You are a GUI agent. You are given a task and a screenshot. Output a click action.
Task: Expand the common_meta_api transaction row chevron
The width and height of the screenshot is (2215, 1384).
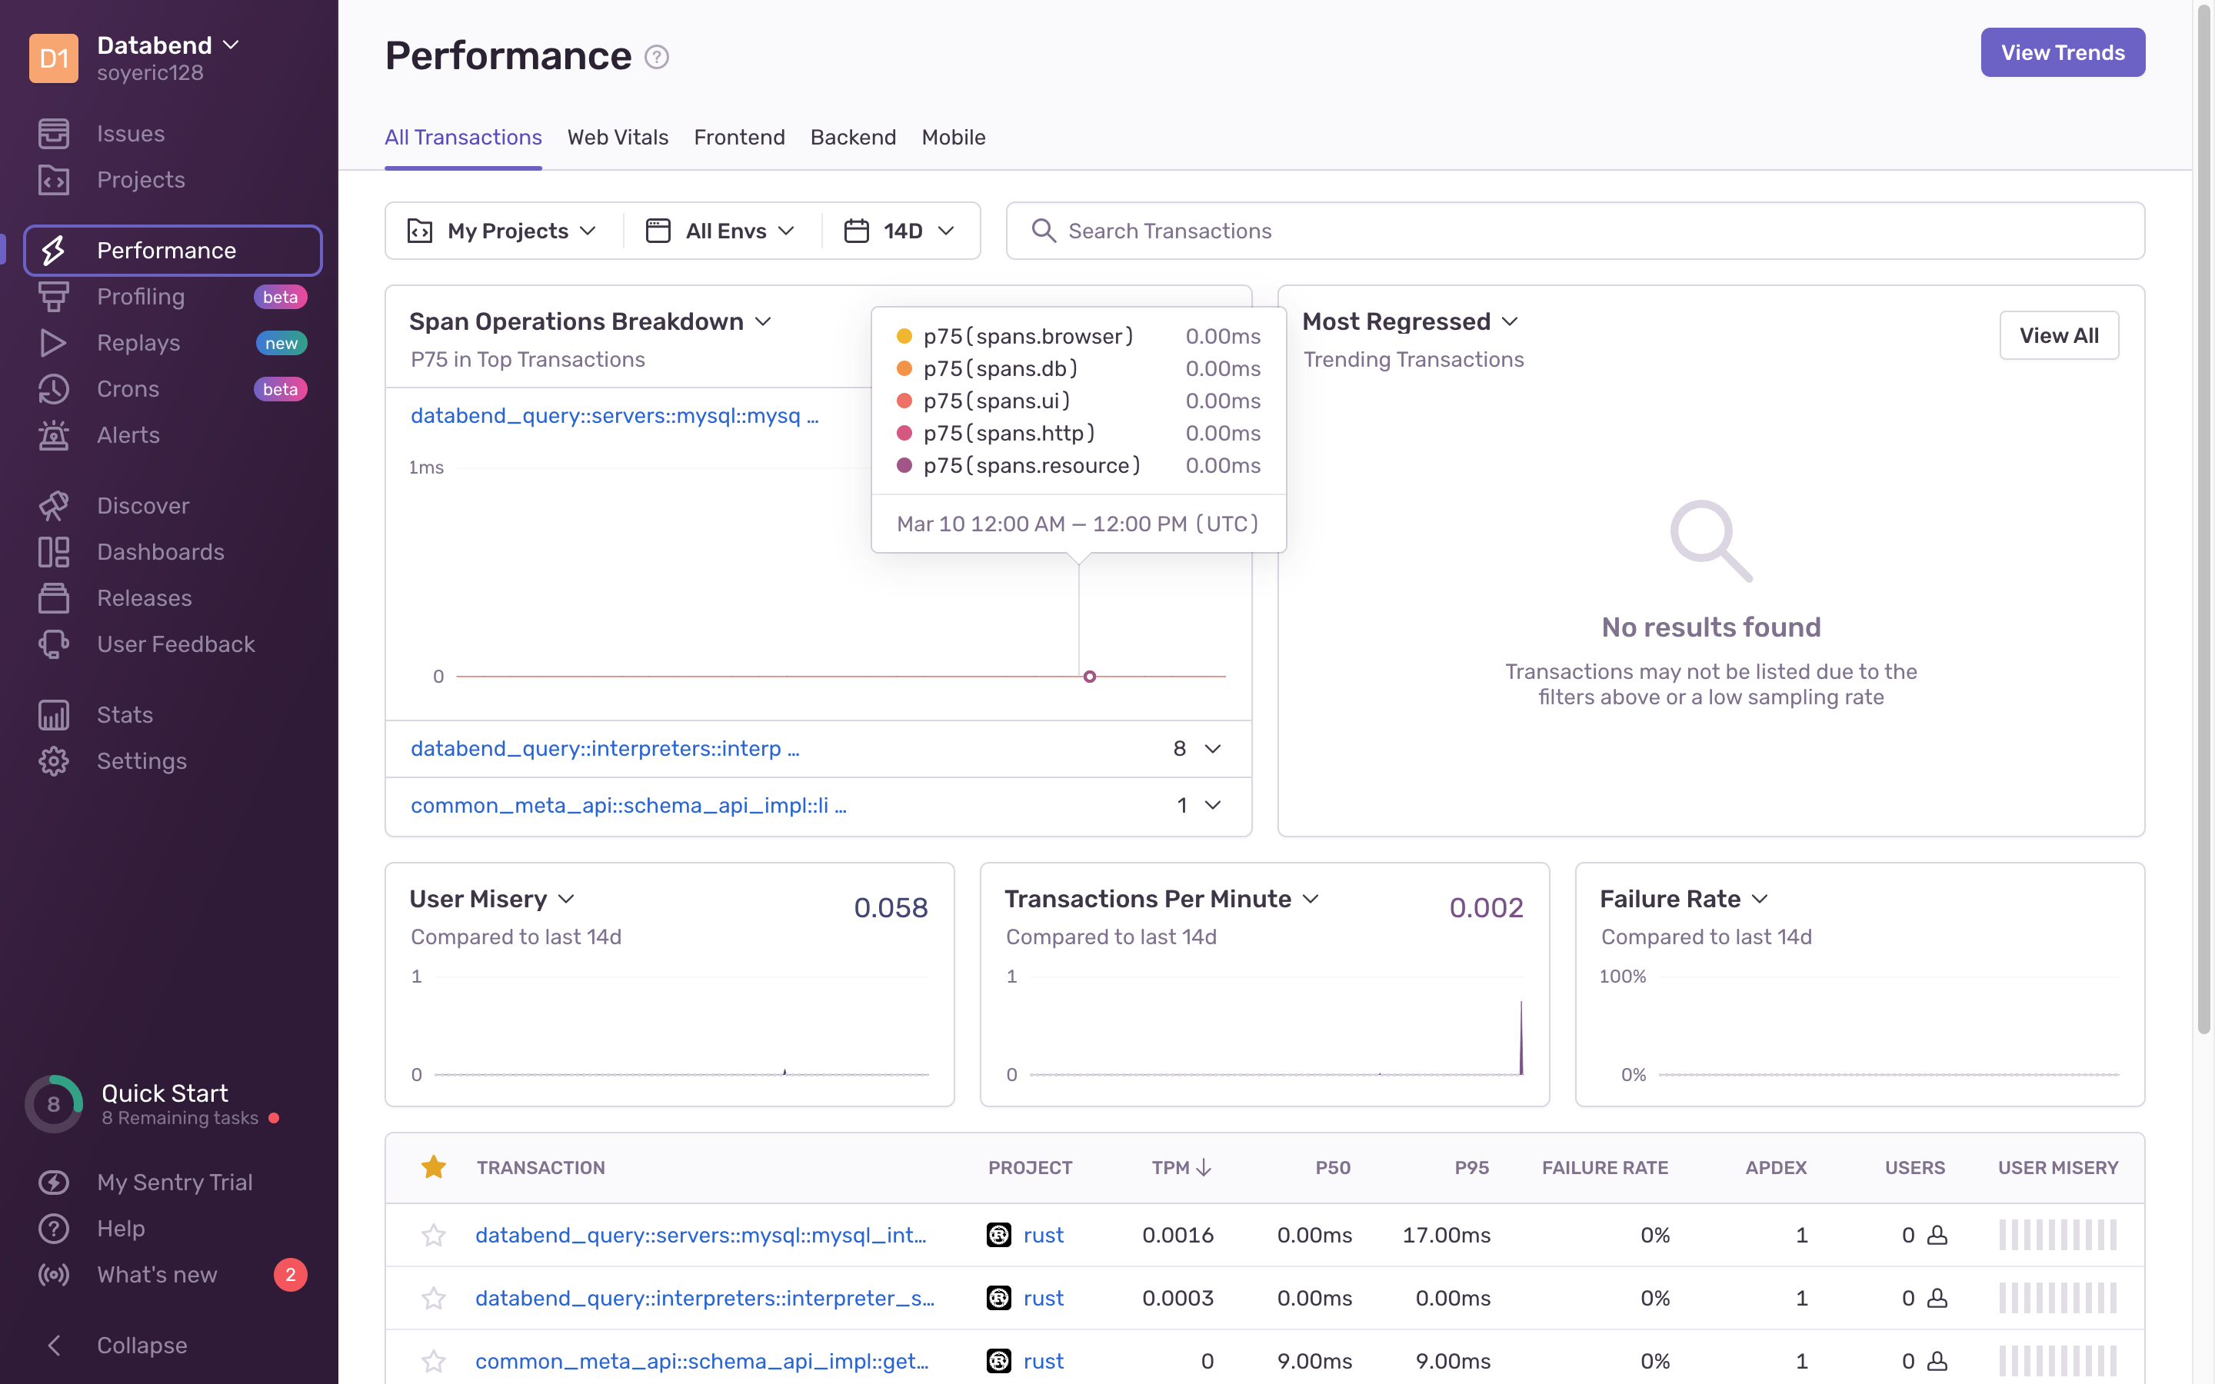pyautogui.click(x=1213, y=806)
